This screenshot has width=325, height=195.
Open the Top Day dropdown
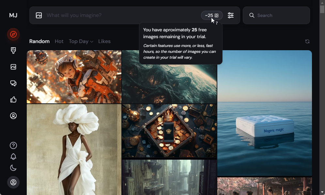pyautogui.click(x=81, y=41)
